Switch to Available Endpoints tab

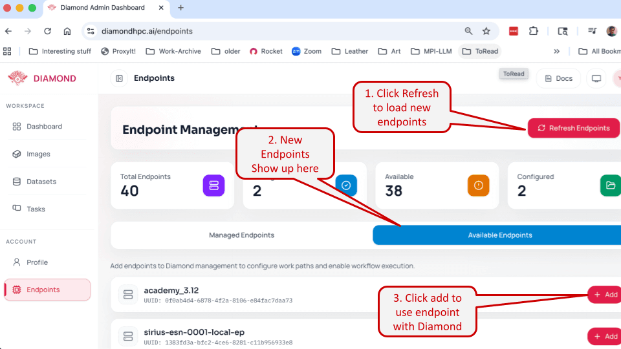pos(497,235)
